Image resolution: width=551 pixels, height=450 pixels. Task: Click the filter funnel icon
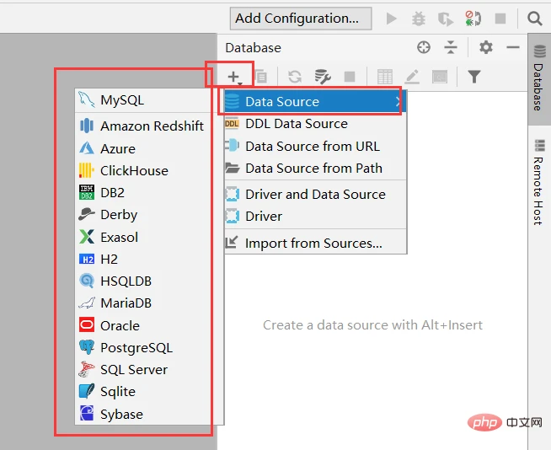(x=474, y=77)
